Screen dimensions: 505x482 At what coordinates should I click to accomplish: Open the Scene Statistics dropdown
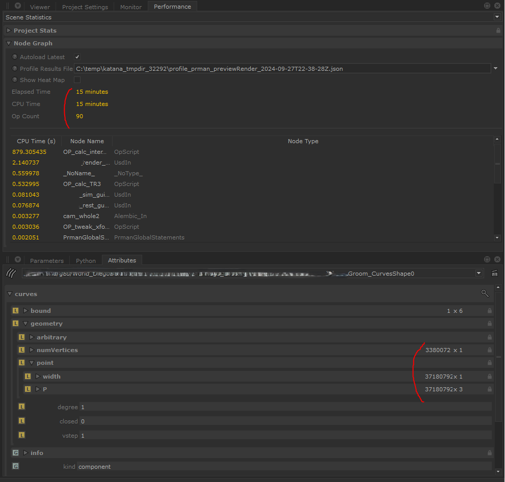coord(497,17)
